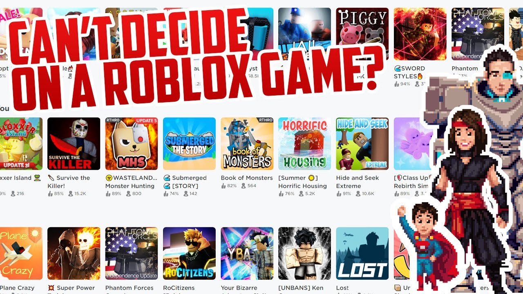Open the Plane Crazy game thumbnail

point(21,254)
